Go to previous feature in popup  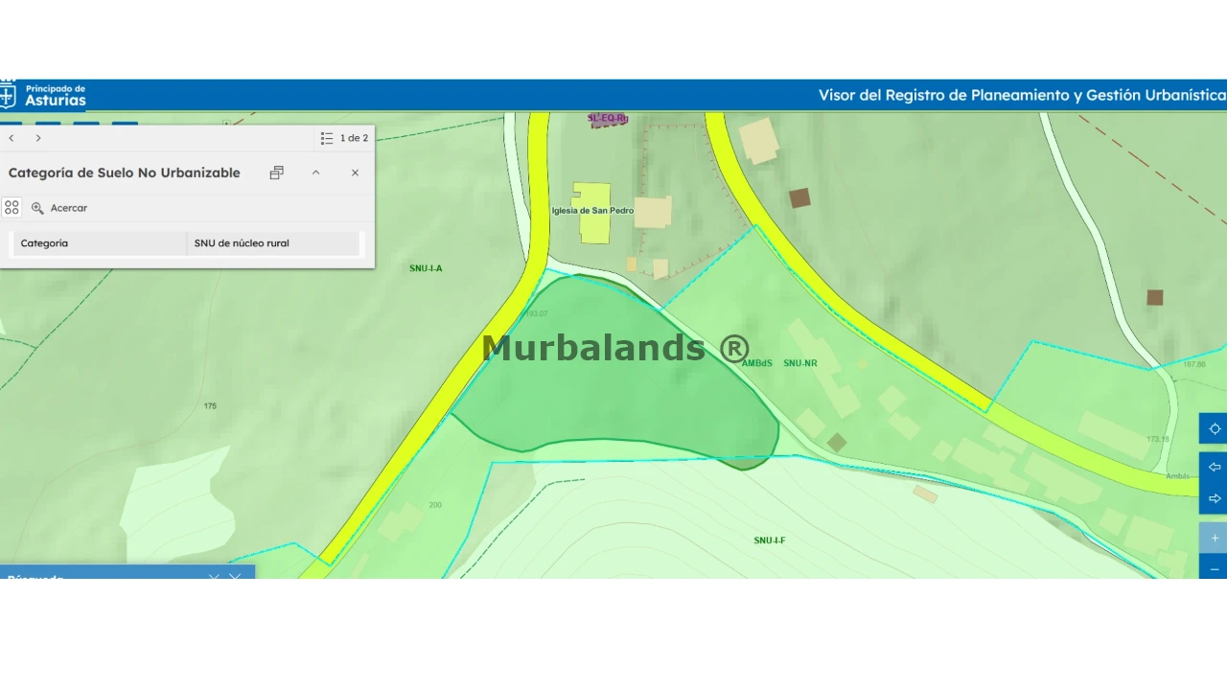12,138
